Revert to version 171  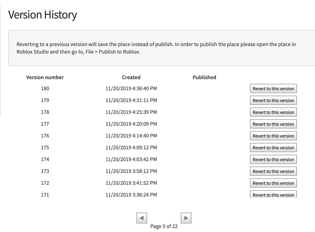273,194
